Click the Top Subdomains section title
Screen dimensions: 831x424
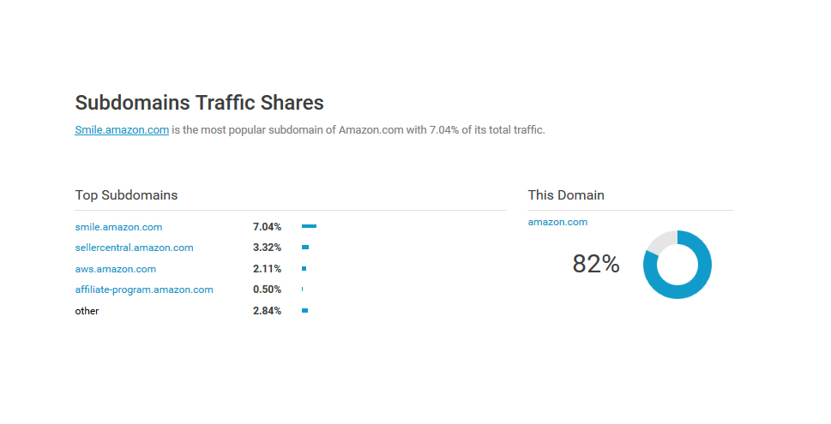click(126, 195)
